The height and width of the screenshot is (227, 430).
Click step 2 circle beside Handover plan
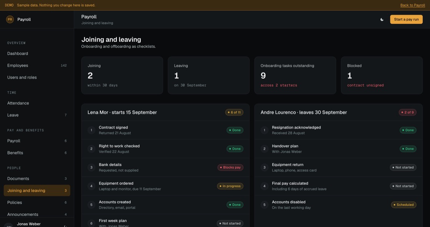pos(265,149)
